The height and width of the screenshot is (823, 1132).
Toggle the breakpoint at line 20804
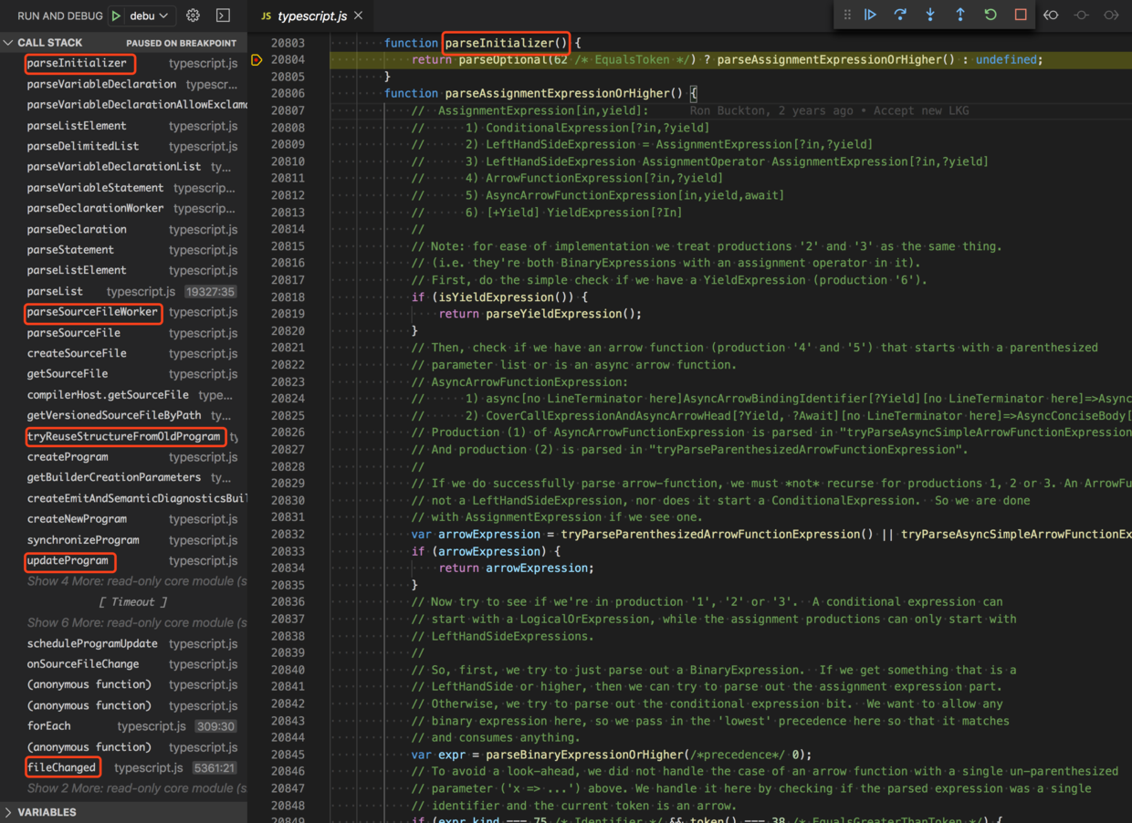point(257,60)
